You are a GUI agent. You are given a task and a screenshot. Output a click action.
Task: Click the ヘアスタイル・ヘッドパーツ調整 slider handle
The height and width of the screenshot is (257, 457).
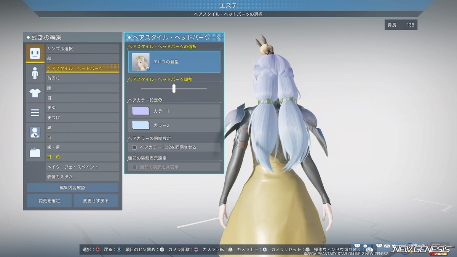174,88
